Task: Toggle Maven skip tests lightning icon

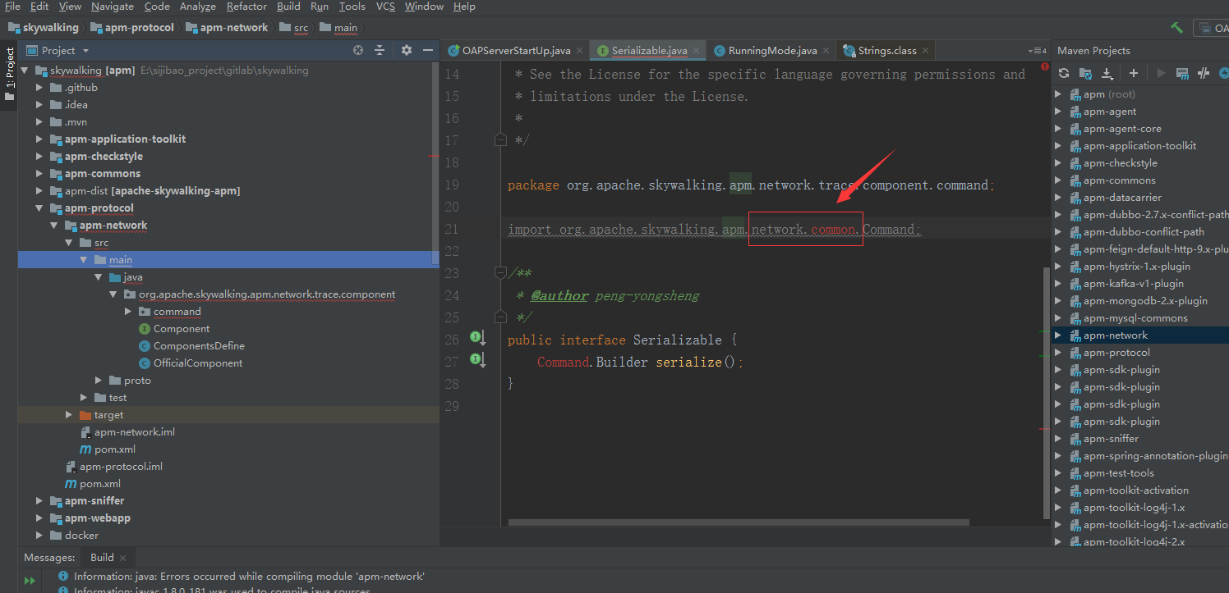Action: pyautogui.click(x=1223, y=73)
